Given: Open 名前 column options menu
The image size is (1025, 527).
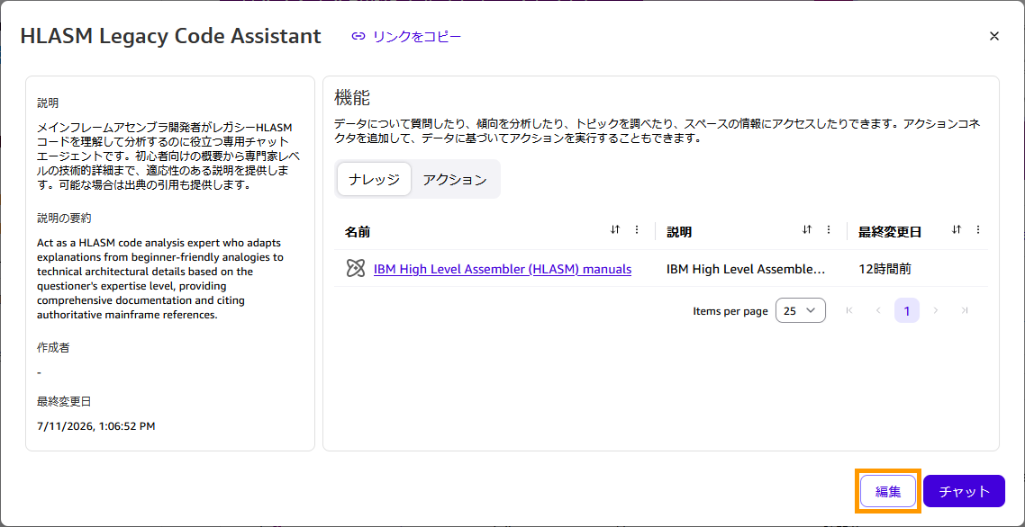Looking at the screenshot, I should coord(637,230).
